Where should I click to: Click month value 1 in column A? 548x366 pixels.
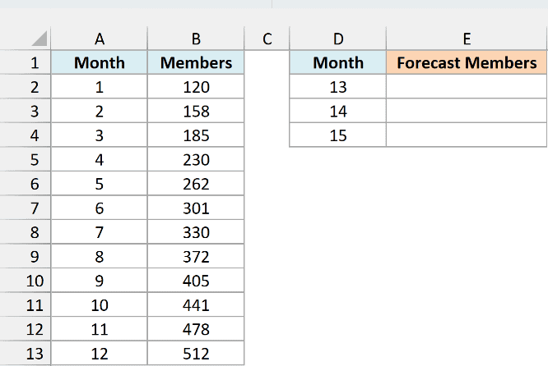[100, 86]
